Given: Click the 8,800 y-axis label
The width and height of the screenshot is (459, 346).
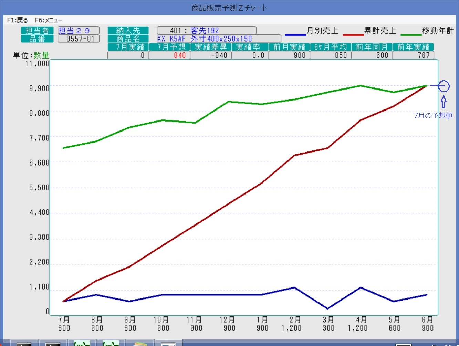Looking at the screenshot, I should [39, 113].
